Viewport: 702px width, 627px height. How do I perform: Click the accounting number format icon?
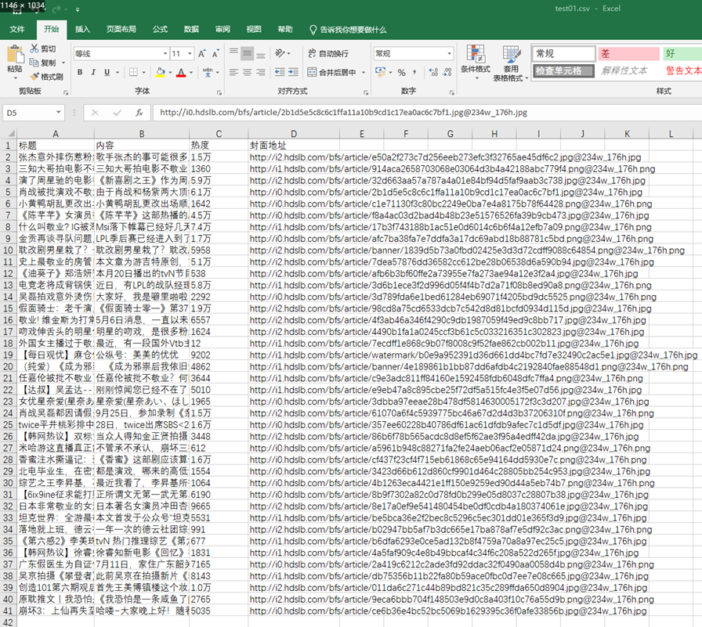pos(381,72)
